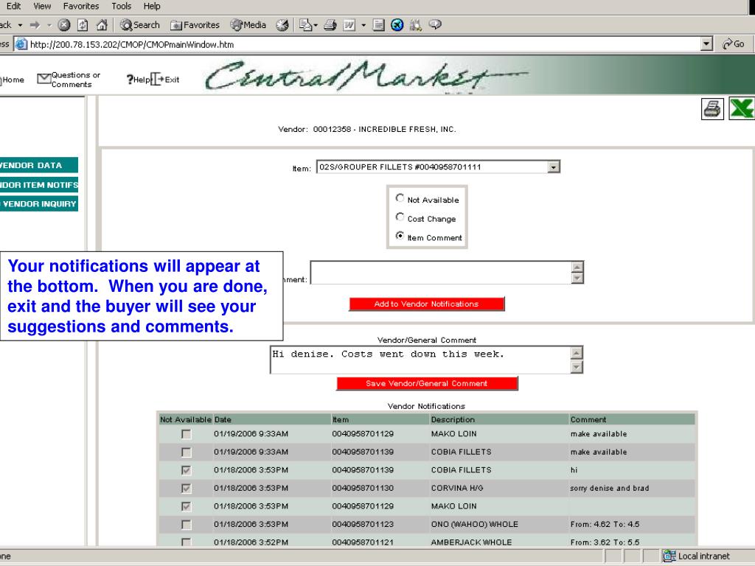Open the Media toolbar button

pyautogui.click(x=248, y=25)
